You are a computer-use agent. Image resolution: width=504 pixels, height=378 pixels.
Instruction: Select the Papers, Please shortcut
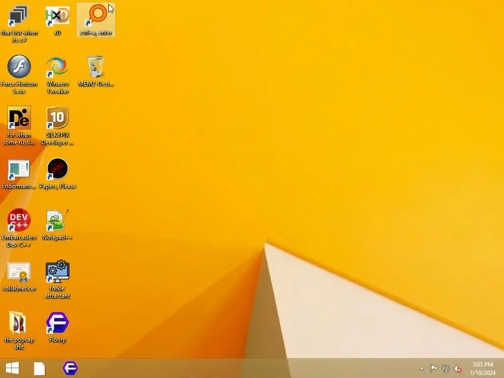(57, 174)
